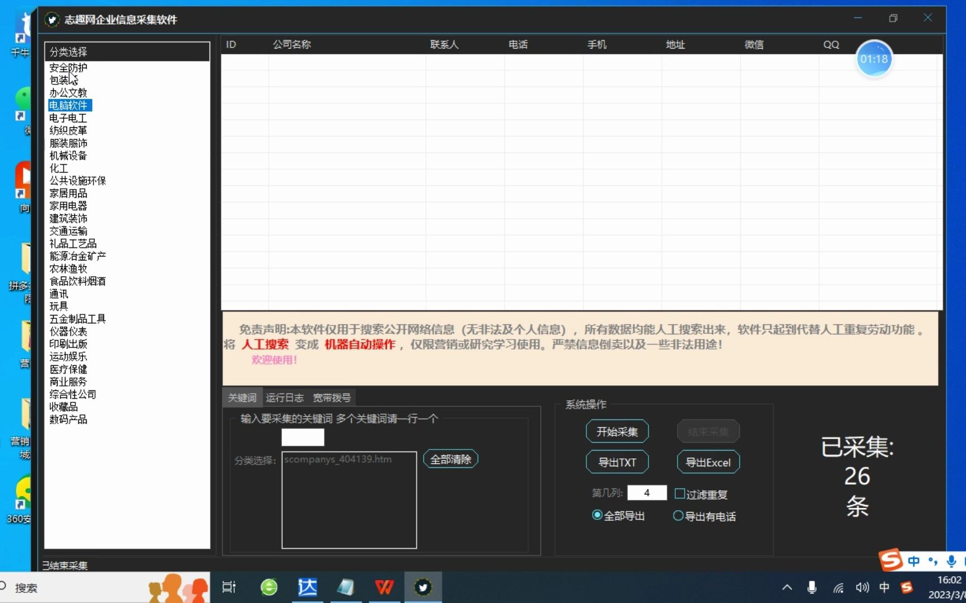This screenshot has height=603, width=966.
Task: Click Sogou floating bar microphone icon
Action: point(951,561)
